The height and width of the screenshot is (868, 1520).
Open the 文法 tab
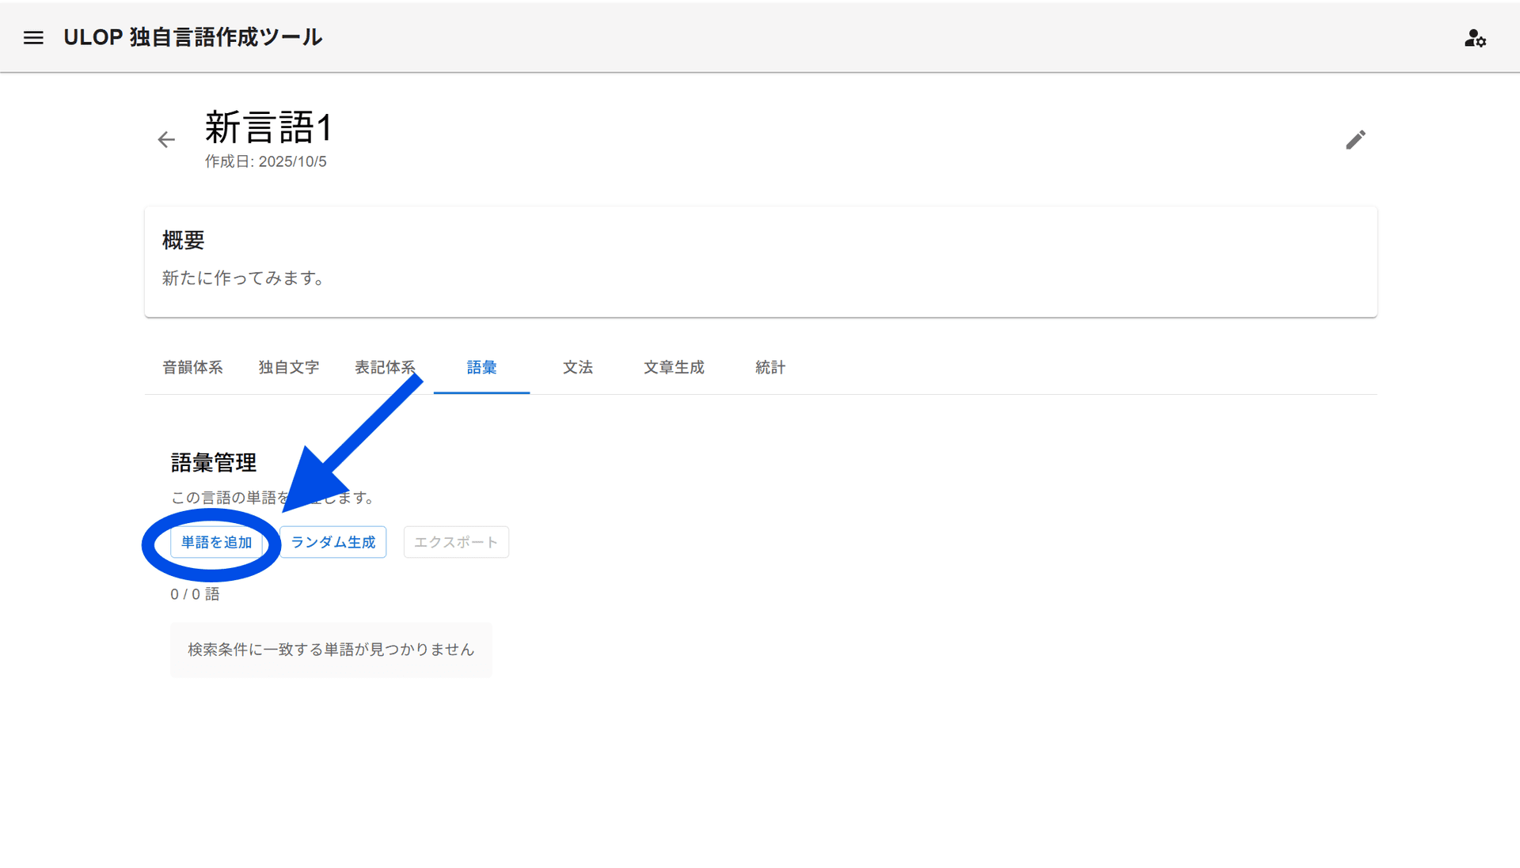click(578, 367)
